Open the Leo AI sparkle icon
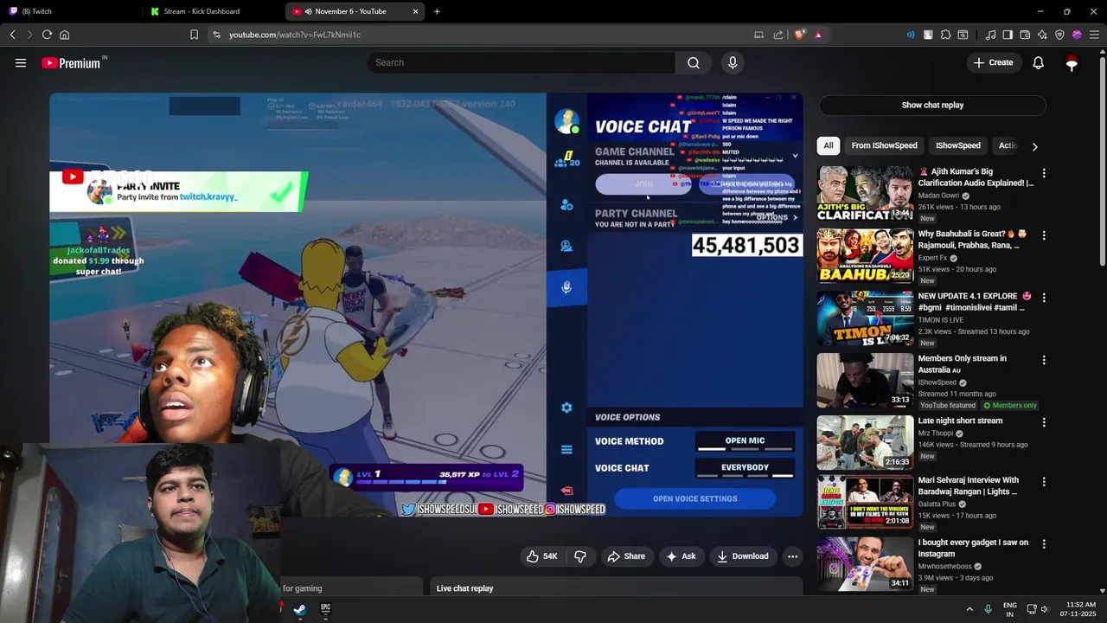1107x623 pixels. (x=1042, y=35)
